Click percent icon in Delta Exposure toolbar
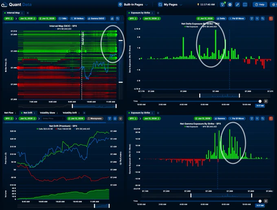 coord(257,19)
